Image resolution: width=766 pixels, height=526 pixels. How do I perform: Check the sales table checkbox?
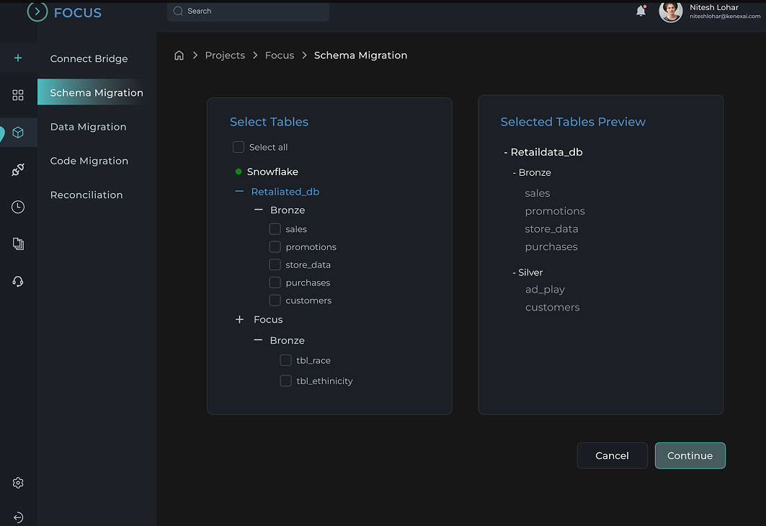tap(275, 229)
